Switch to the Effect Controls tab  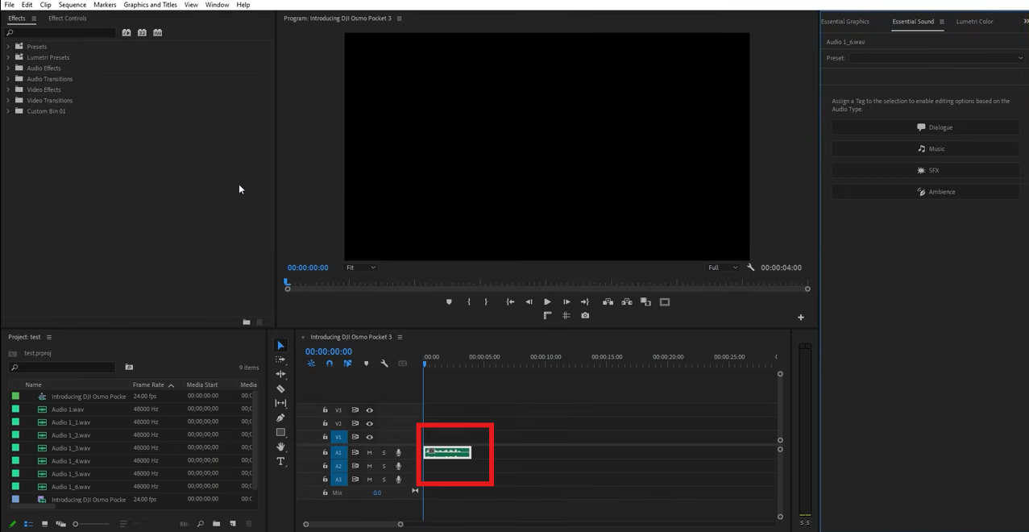67,19
